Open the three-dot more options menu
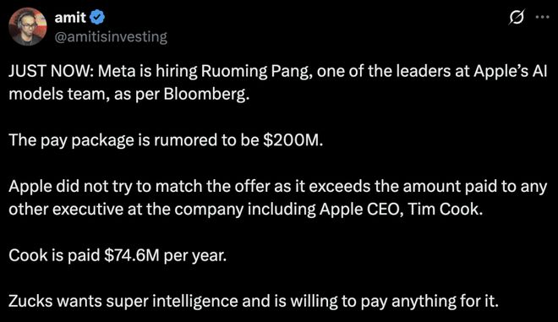Screen dimensions: 558x322 [542, 17]
